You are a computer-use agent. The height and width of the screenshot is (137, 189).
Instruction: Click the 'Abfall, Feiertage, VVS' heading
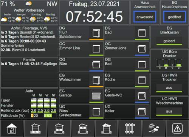tap(29, 28)
